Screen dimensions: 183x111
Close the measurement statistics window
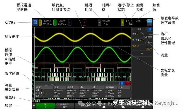pyautogui.click(x=128, y=83)
